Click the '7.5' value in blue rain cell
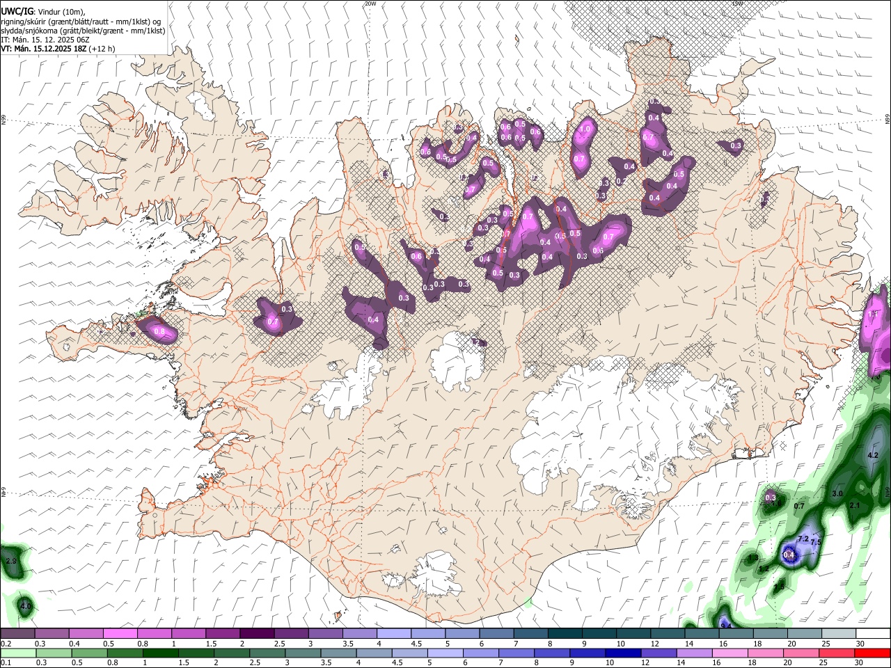The image size is (891, 668). [x=817, y=542]
